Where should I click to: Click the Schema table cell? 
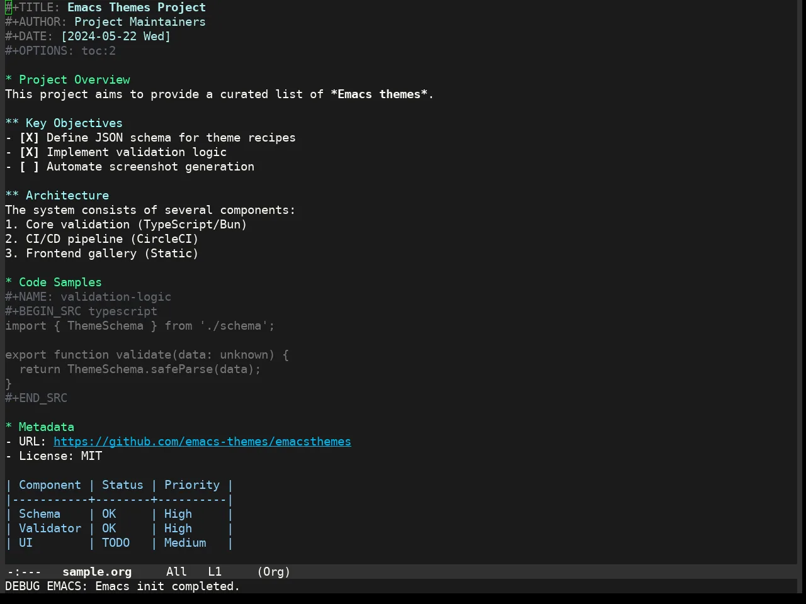tap(40, 514)
